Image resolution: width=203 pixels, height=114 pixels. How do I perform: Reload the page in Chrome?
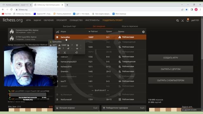tap(11, 9)
